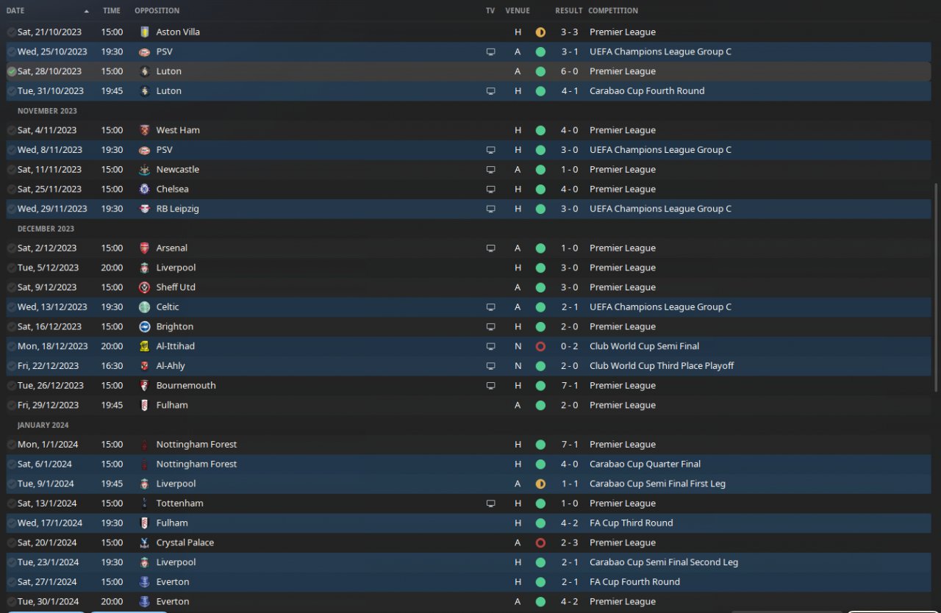Untick the green checkmark on 28/10/2023 Luton row
Viewport: 941px width, 613px height.
[x=11, y=71]
